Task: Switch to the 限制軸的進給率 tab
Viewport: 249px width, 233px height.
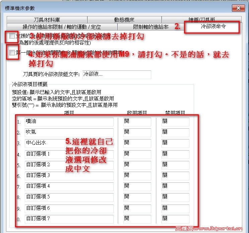Action: tap(151, 27)
